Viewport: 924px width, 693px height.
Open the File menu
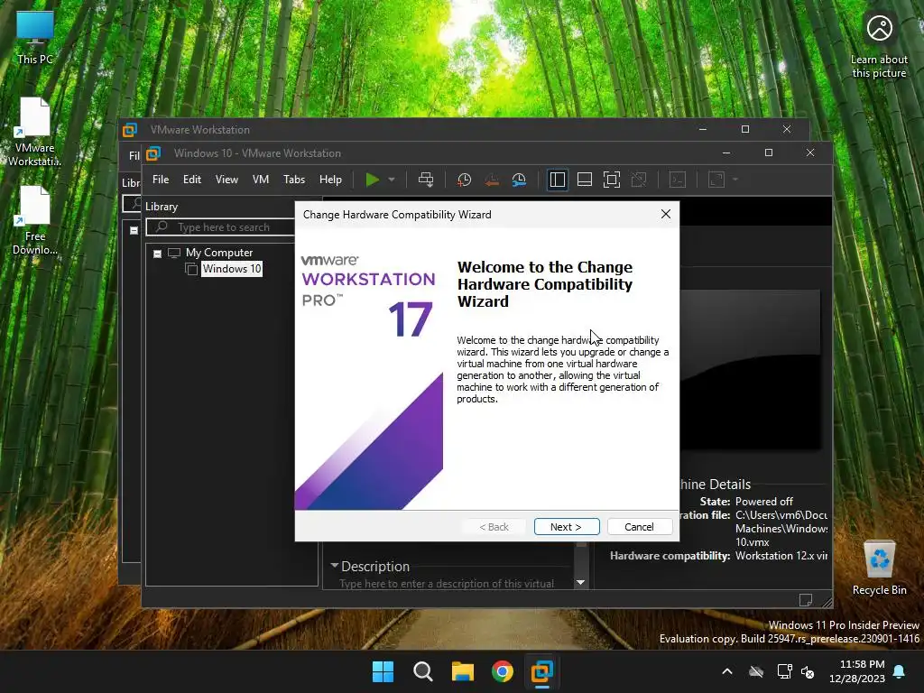tap(161, 180)
